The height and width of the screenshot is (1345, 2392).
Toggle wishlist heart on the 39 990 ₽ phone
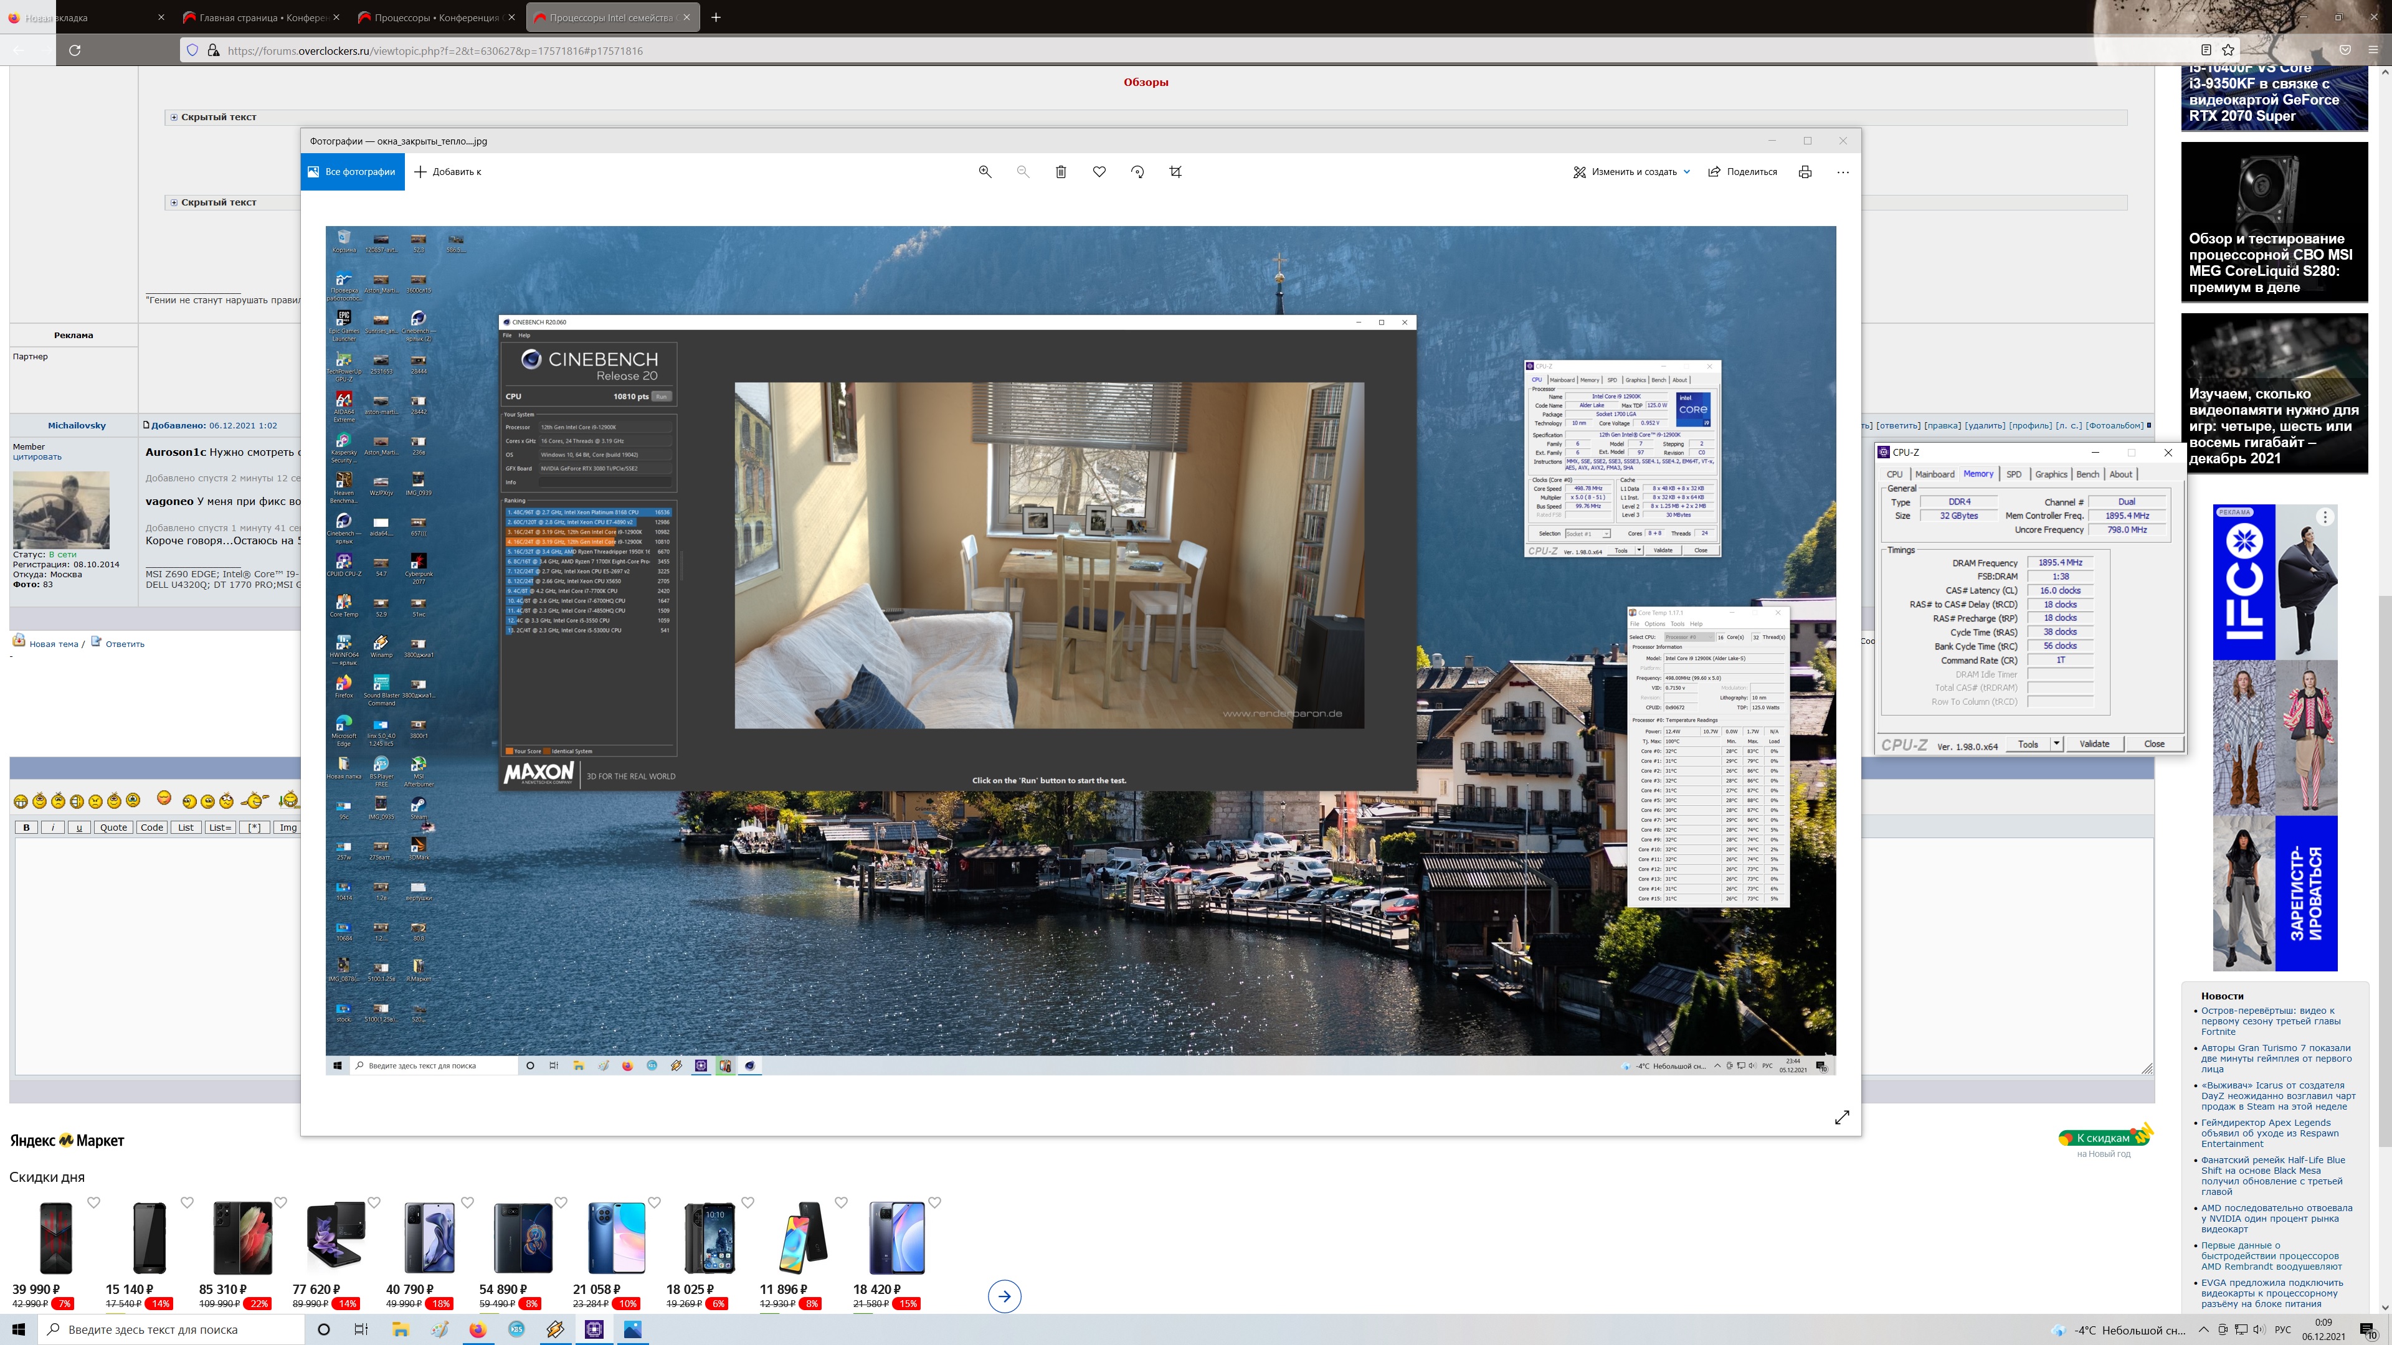coord(94,1202)
